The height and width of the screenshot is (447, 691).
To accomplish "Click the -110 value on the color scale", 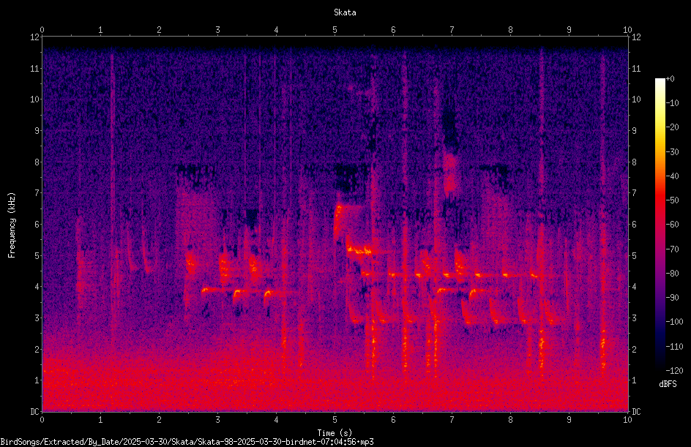I will tap(674, 347).
